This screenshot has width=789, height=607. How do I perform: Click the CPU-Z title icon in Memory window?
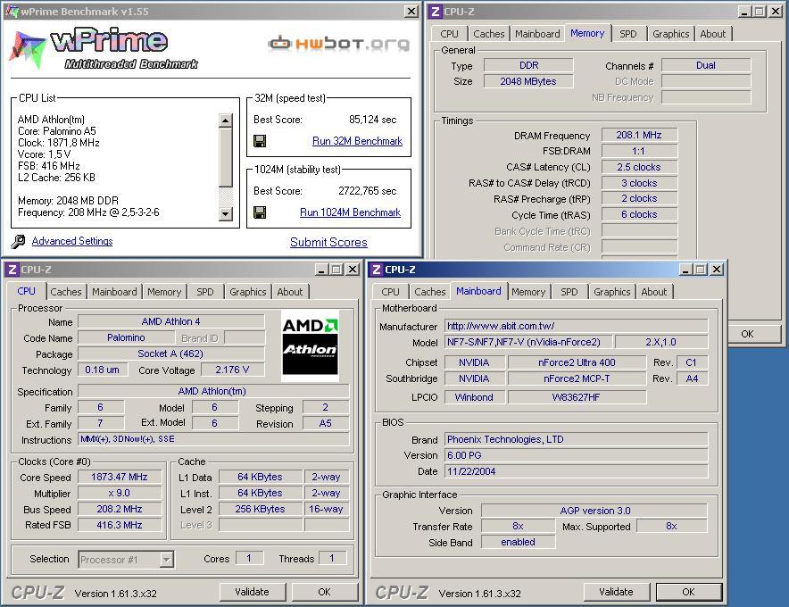point(436,12)
